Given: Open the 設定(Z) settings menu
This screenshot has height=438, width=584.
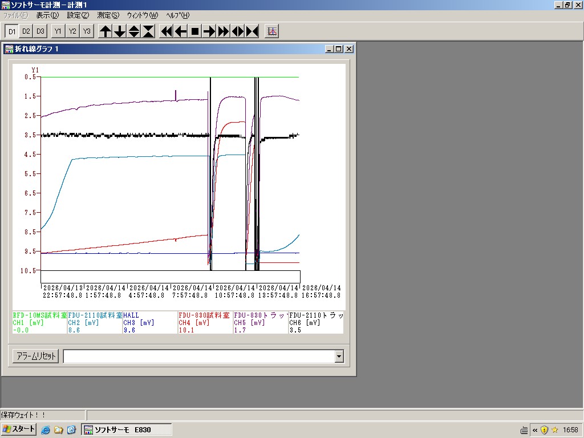Looking at the screenshot, I should (78, 15).
